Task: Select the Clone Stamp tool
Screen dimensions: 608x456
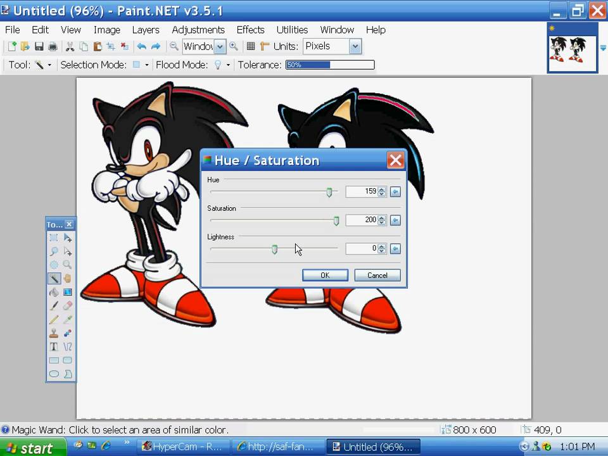Action: (54, 333)
